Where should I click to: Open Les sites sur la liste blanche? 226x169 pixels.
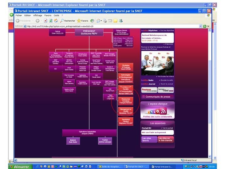(166, 139)
